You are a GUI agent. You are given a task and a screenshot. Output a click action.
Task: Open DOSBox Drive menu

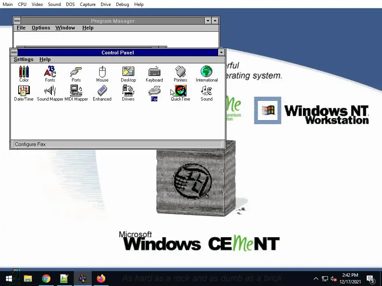pyautogui.click(x=106, y=4)
